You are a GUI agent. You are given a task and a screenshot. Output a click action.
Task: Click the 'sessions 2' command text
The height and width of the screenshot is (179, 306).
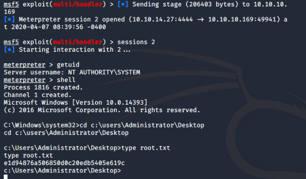[x=136, y=42]
